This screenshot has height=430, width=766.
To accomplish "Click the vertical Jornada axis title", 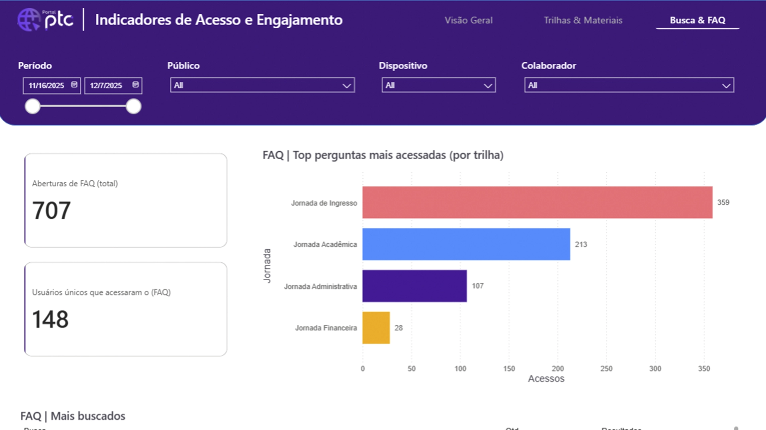I will (x=267, y=266).
